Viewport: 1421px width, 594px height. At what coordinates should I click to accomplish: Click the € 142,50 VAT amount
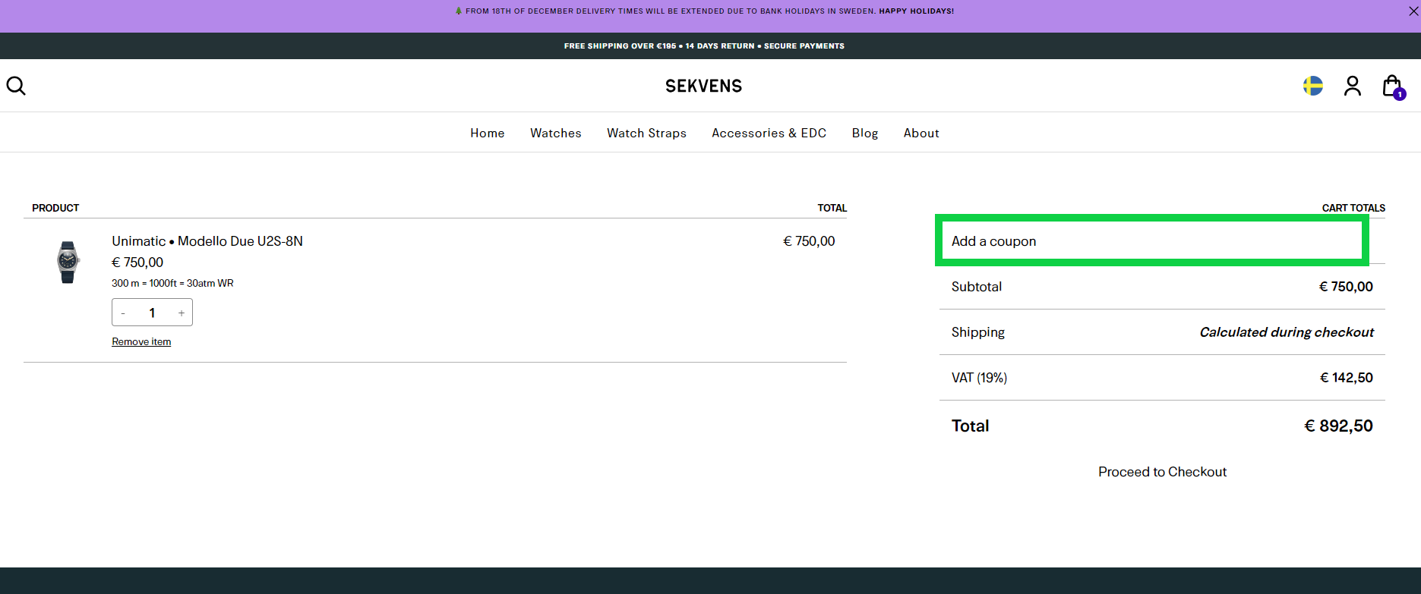point(1347,378)
